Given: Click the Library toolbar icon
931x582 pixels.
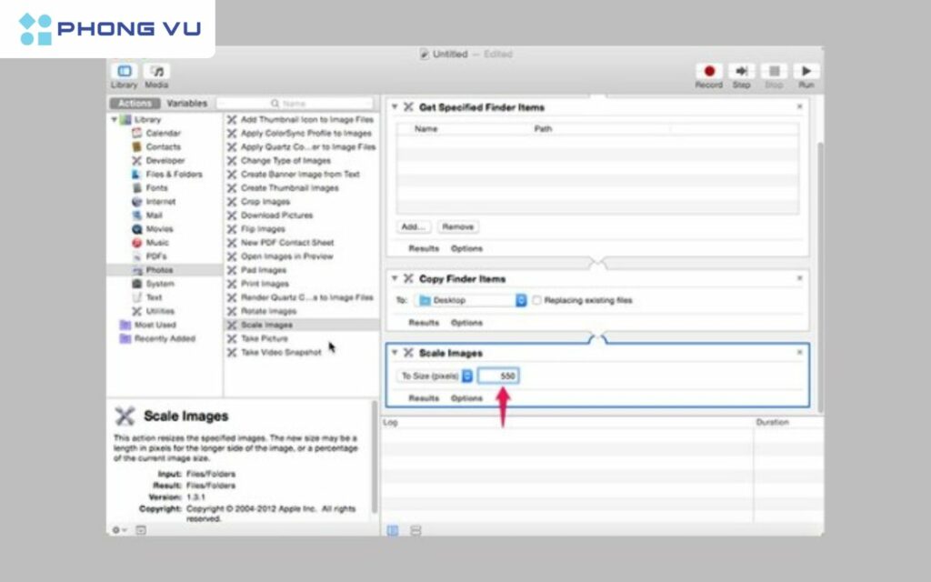Looking at the screenshot, I should [x=125, y=70].
